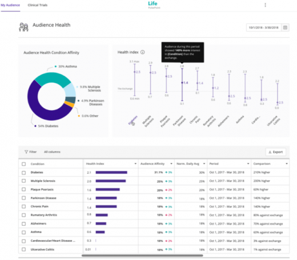Click the Condition column header
Viewport: 297px width, 260px height.
[38, 164]
